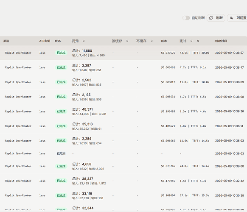Image resolution: width=247 pixels, height=212 pixels.
Task: Click 已完成 badge on the 2,297 row
Action: pos(61,67)
